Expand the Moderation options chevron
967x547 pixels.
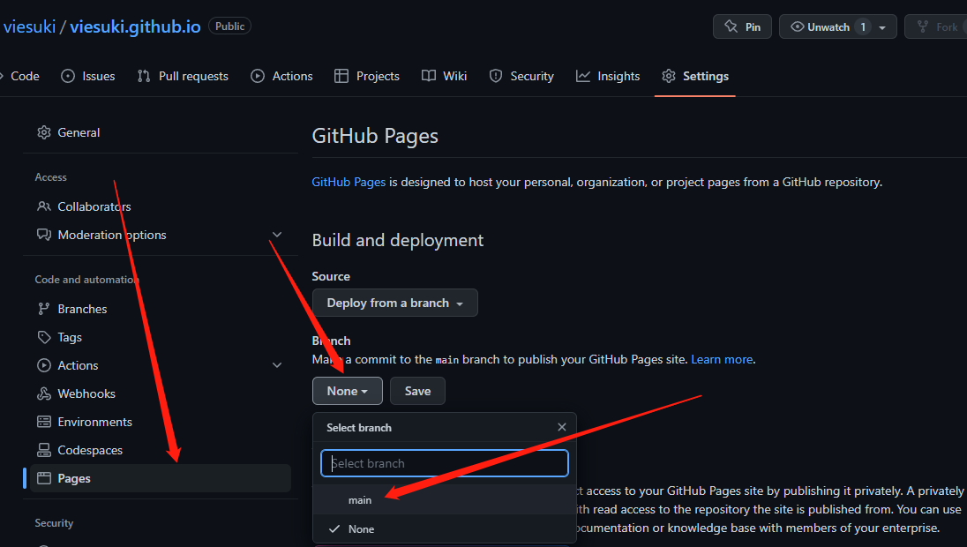click(277, 235)
